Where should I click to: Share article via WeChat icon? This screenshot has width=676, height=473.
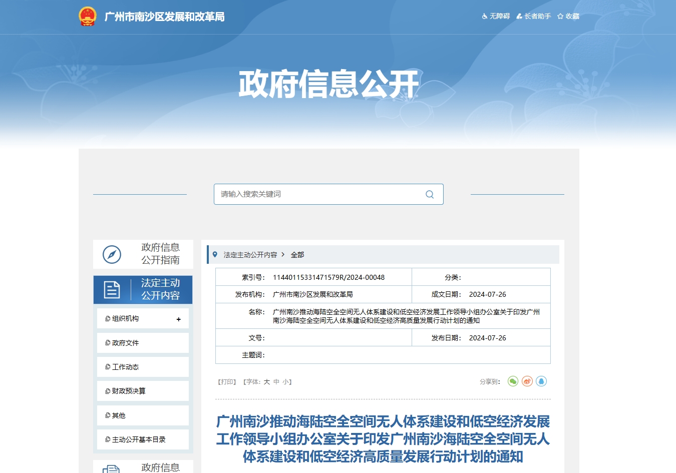(513, 381)
